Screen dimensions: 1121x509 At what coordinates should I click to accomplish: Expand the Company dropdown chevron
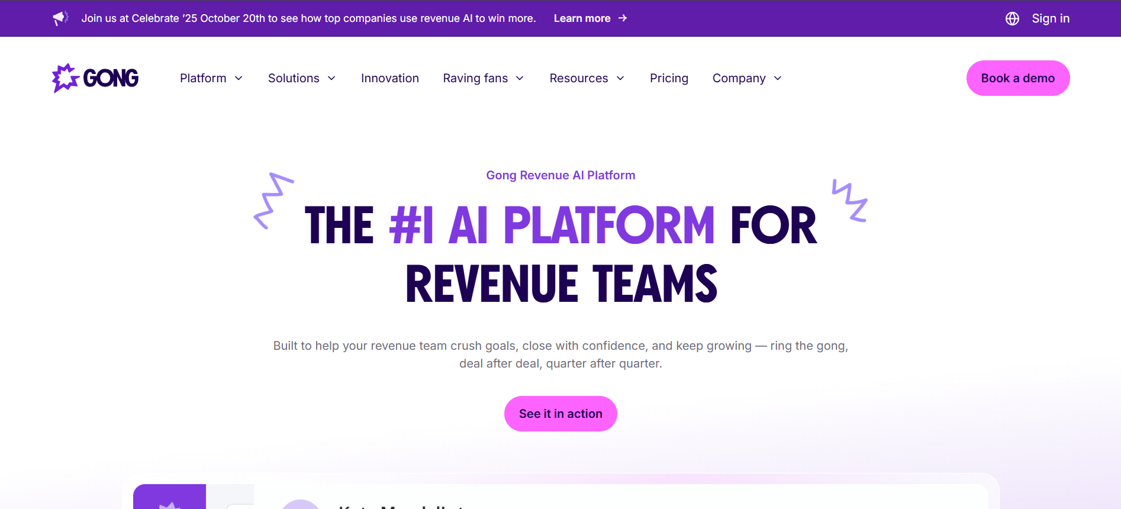tap(778, 78)
